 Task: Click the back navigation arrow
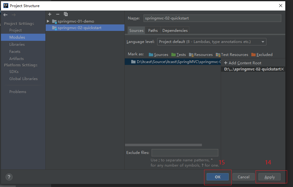click(x=5, y=15)
